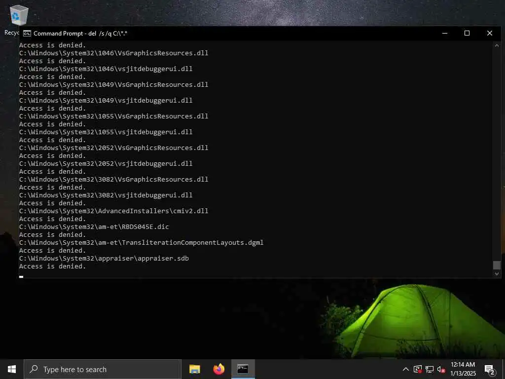Click the muted volume tray icon
Screen dimensions: 505x379
tap(441, 369)
